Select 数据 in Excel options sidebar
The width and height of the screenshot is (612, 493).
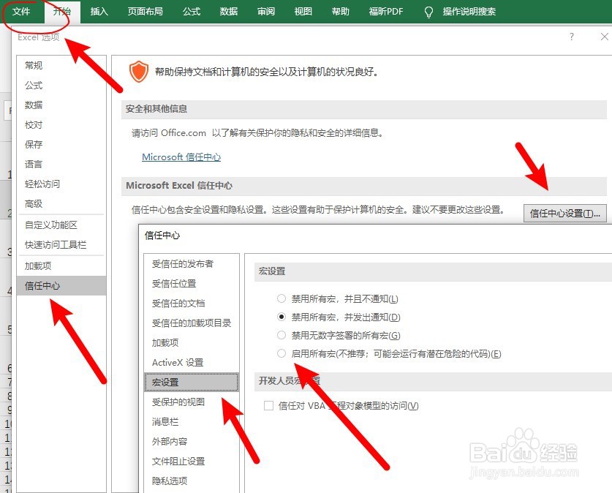pyautogui.click(x=61, y=105)
